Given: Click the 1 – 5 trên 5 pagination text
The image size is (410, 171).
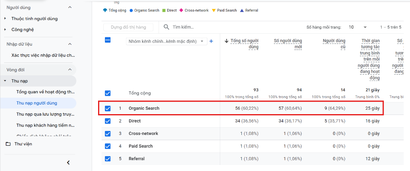Looking at the screenshot, I should [x=391, y=27].
